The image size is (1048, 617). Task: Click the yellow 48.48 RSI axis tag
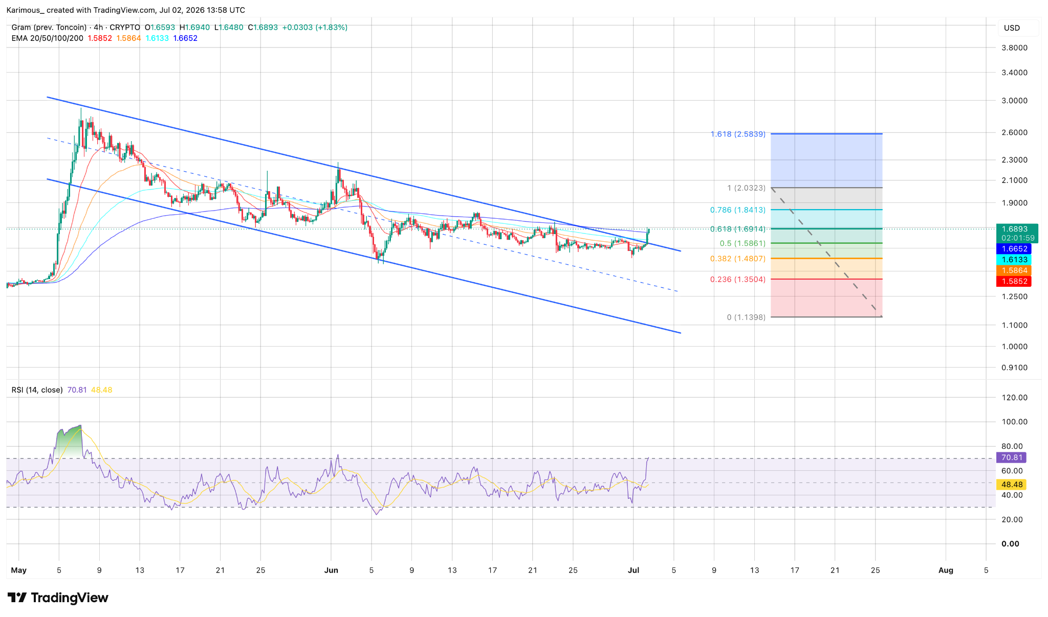tap(1011, 485)
